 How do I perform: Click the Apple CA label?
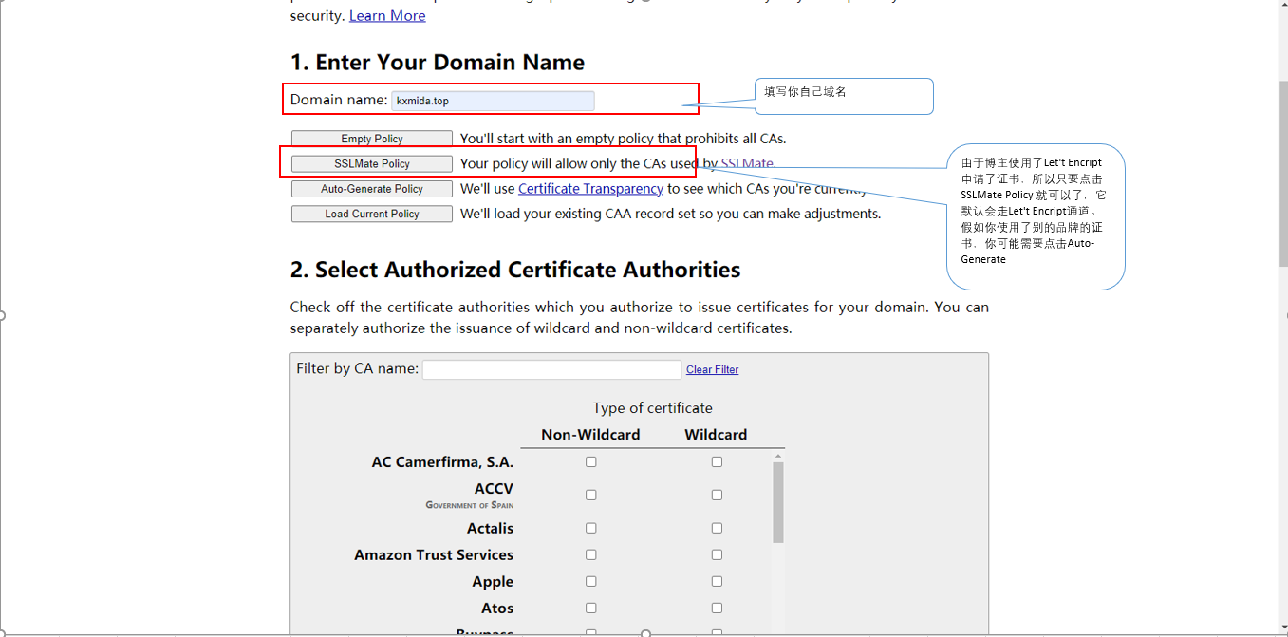click(x=493, y=582)
